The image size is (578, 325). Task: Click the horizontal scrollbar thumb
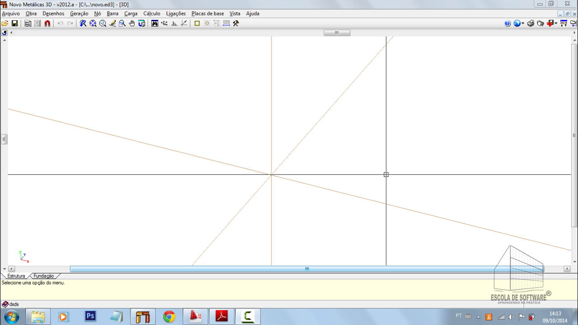click(x=307, y=269)
